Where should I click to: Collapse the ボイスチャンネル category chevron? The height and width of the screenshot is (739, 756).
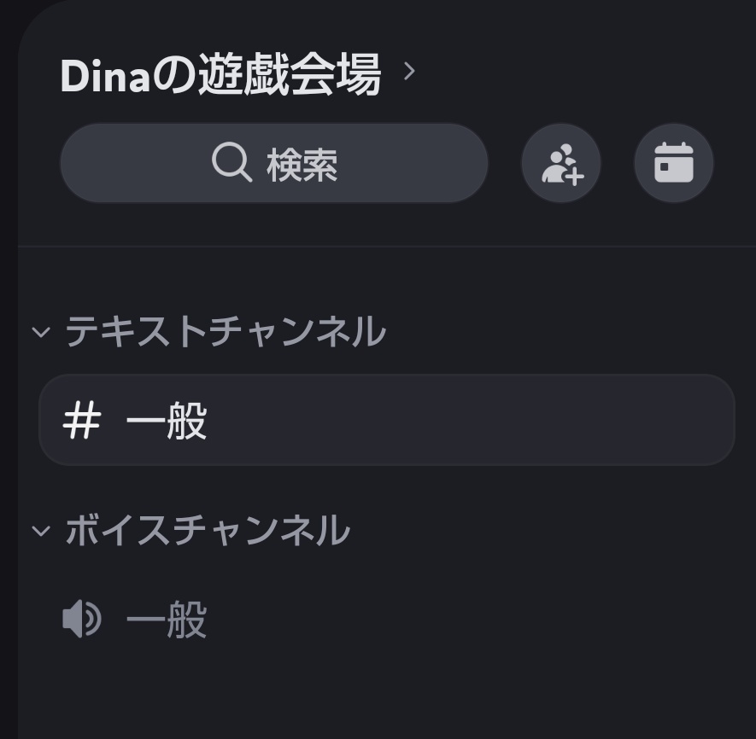[41, 531]
